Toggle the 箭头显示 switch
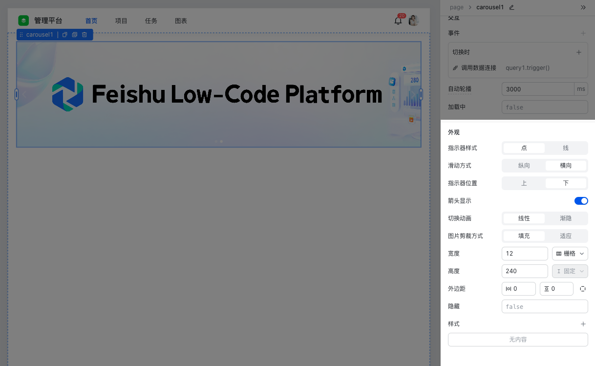Screen dimensions: 595x366 click(x=581, y=201)
